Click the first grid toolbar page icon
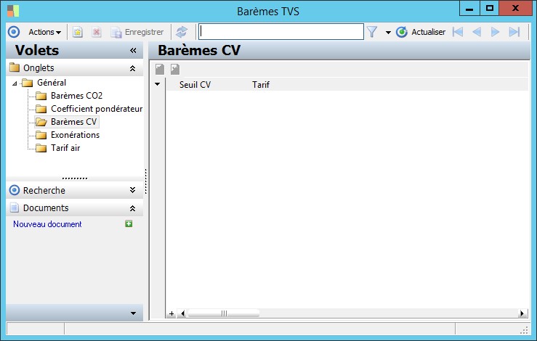Image resolution: width=537 pixels, height=341 pixels. tap(160, 69)
